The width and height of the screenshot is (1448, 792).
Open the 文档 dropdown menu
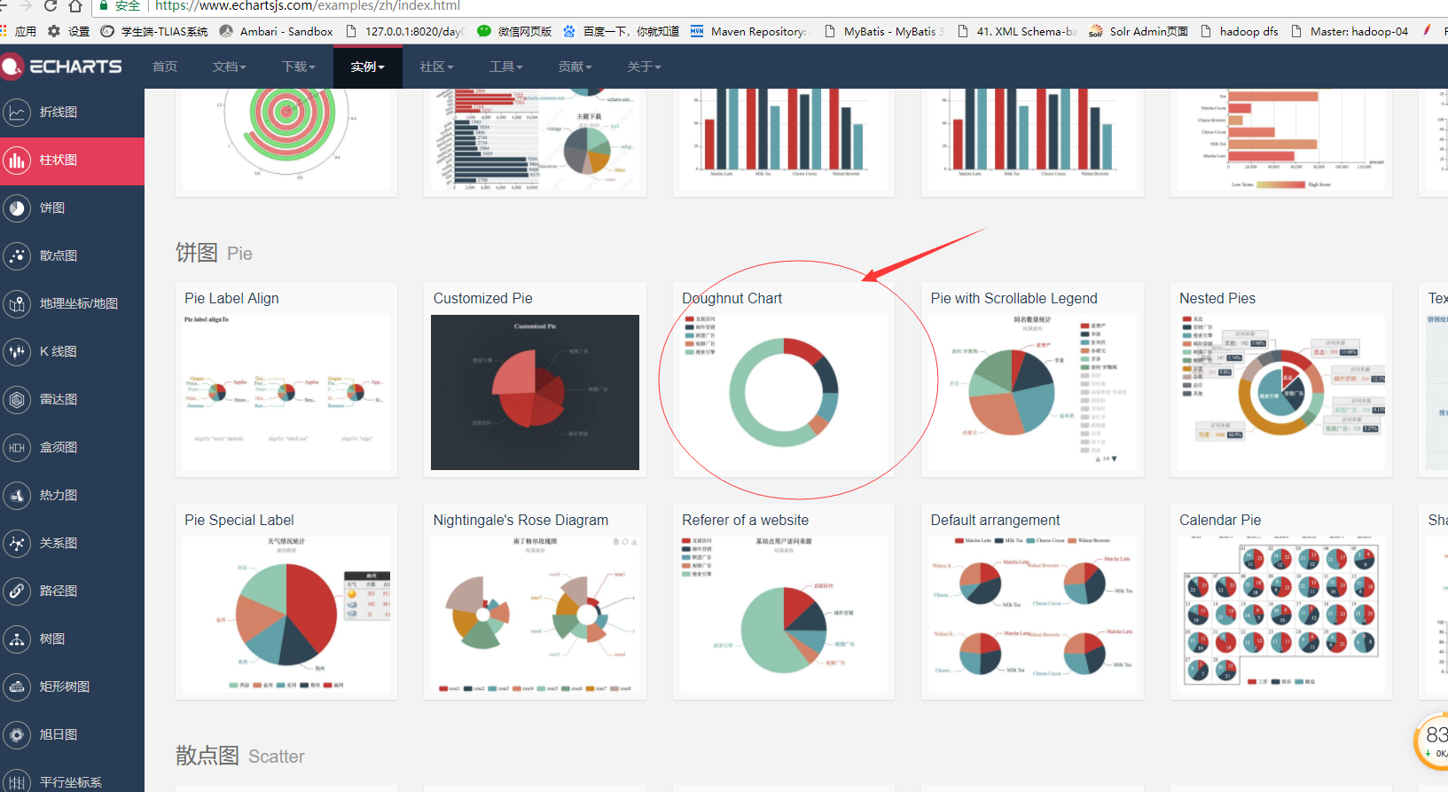(x=229, y=67)
